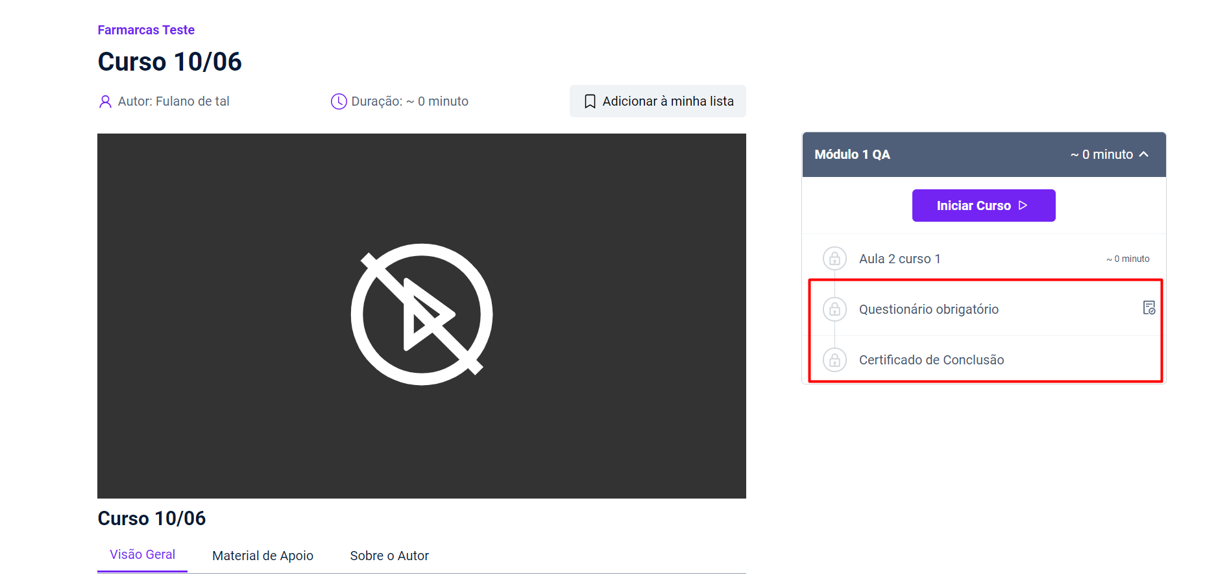Click the disabled play icon in video area

click(422, 314)
